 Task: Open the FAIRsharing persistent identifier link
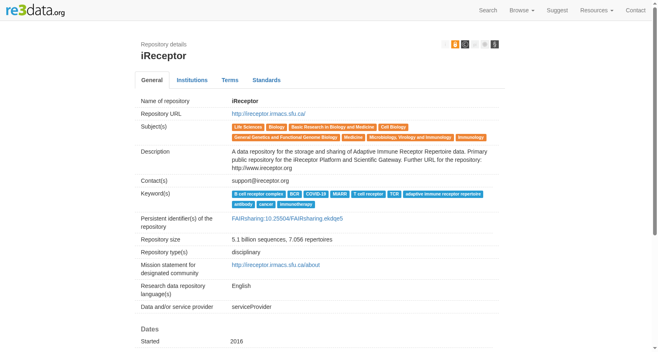click(x=287, y=219)
